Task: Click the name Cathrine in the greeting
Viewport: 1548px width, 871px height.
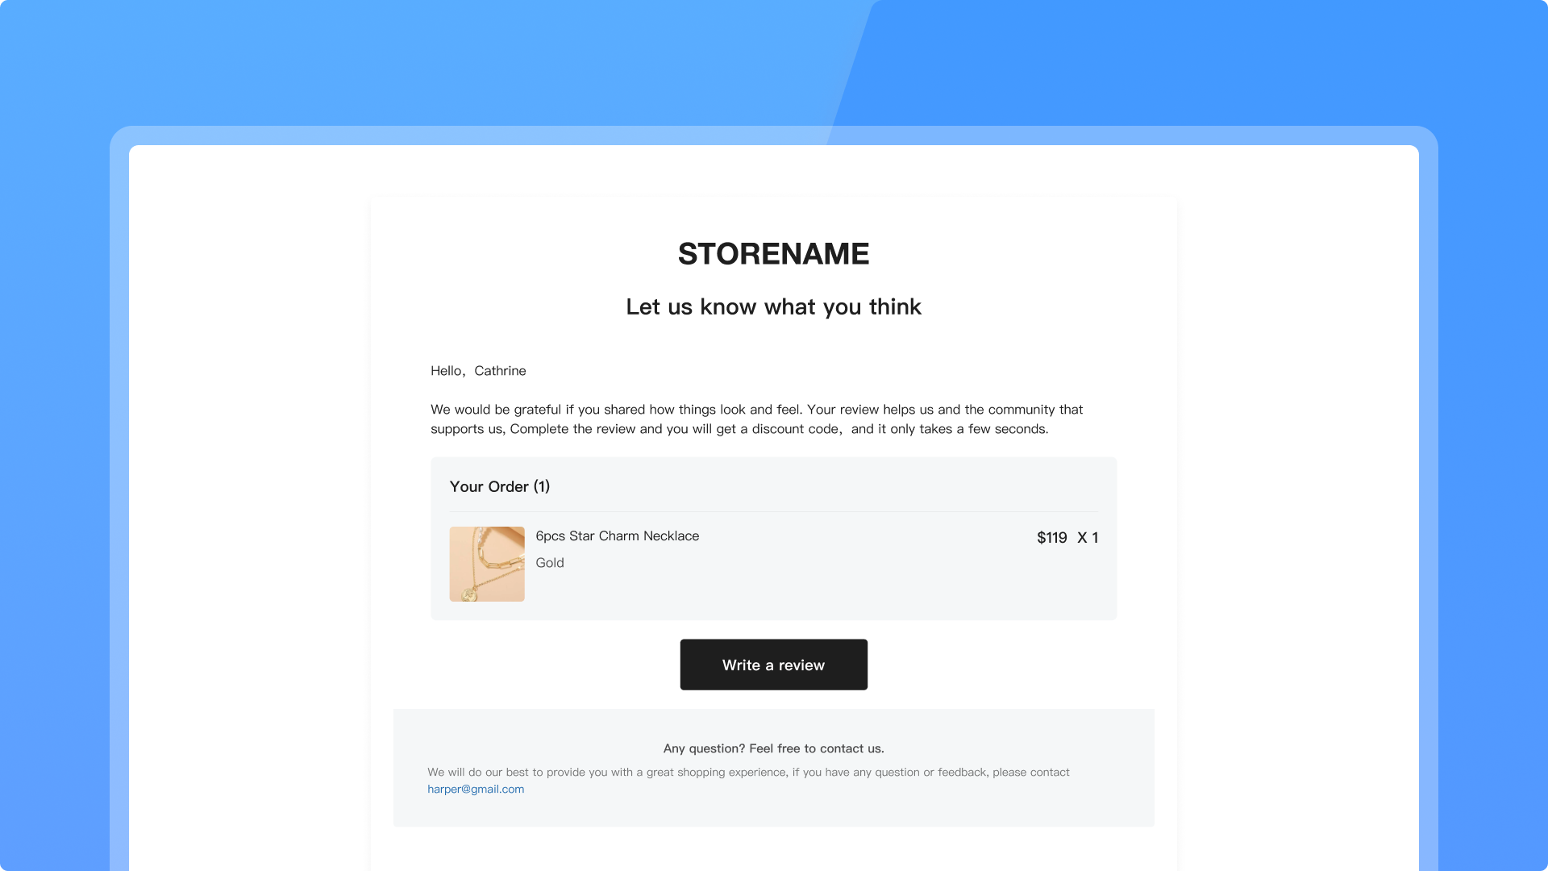Action: (x=500, y=371)
